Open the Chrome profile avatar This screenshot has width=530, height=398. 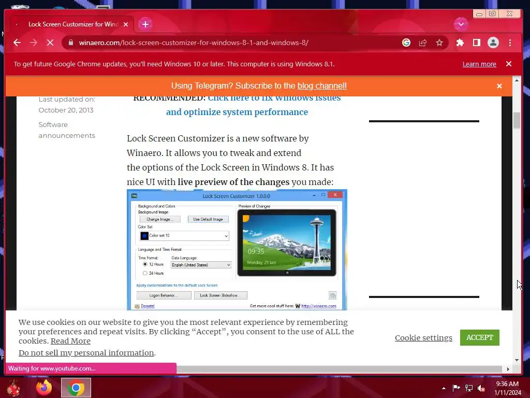493,42
